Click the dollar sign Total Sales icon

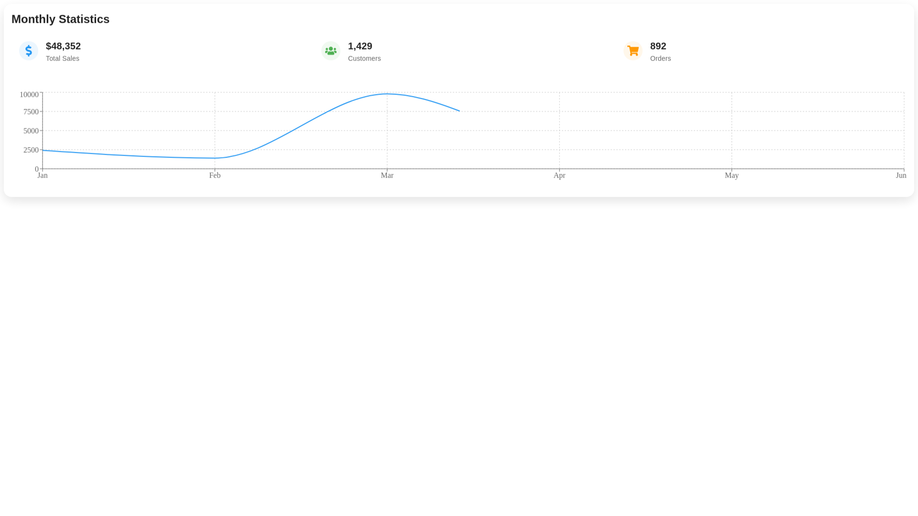coord(29,51)
